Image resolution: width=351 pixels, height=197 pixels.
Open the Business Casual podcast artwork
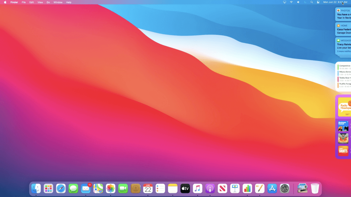point(343,126)
